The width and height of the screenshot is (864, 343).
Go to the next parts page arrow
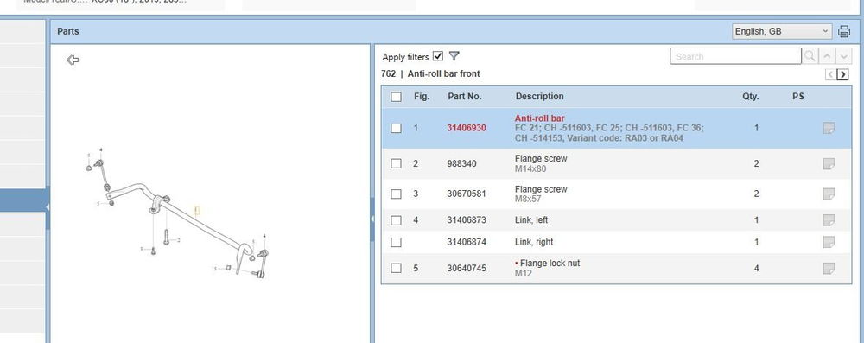click(842, 74)
